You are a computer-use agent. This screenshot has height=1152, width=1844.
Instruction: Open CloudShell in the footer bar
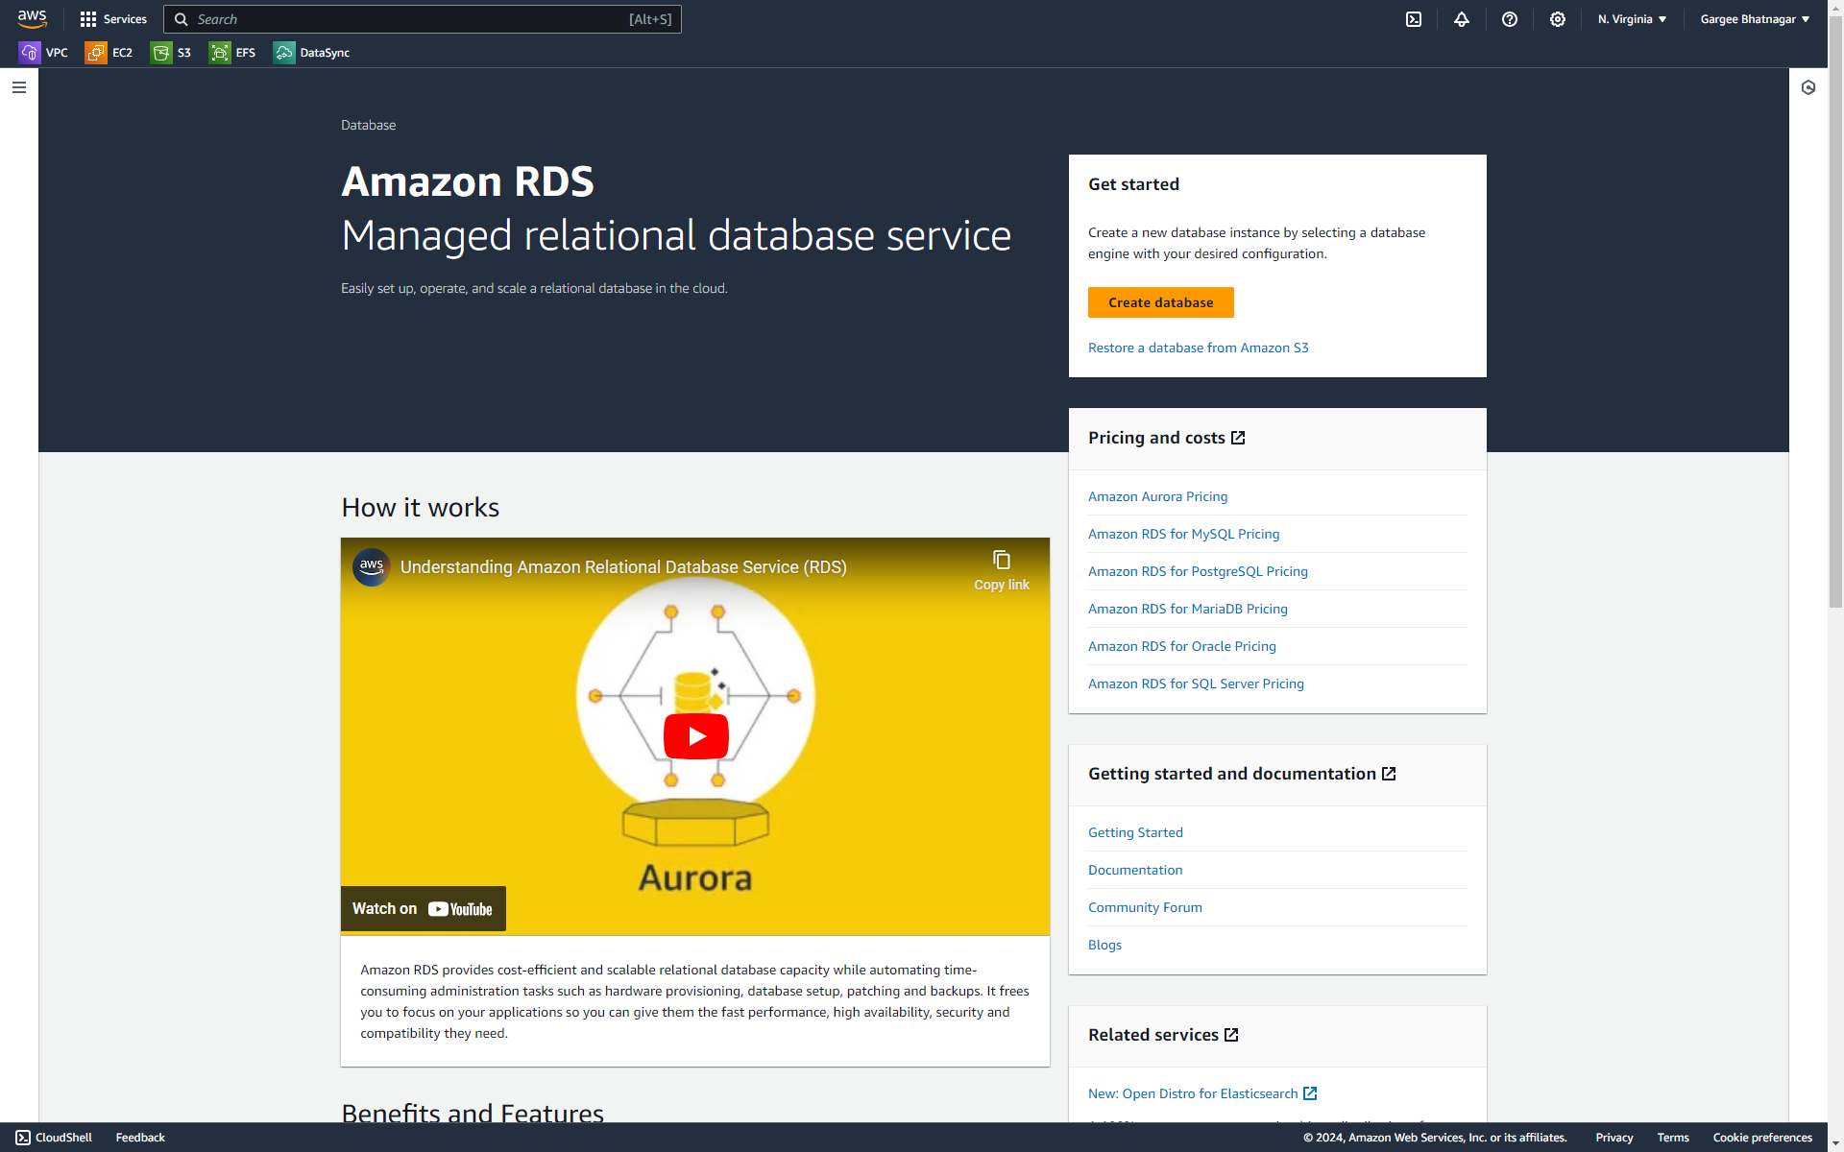click(x=55, y=1138)
